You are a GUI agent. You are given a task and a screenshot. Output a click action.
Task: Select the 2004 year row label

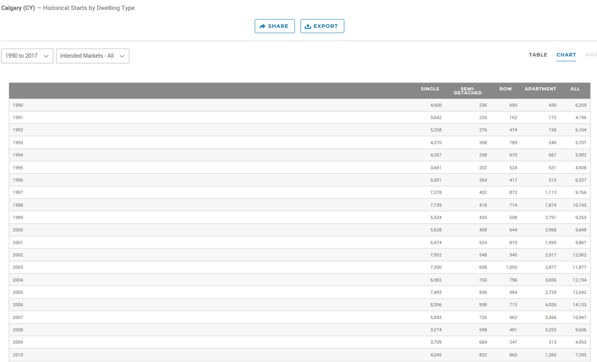18,280
